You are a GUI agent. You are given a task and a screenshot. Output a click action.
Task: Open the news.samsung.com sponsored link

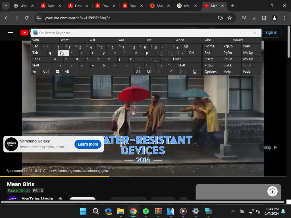tap(82, 171)
